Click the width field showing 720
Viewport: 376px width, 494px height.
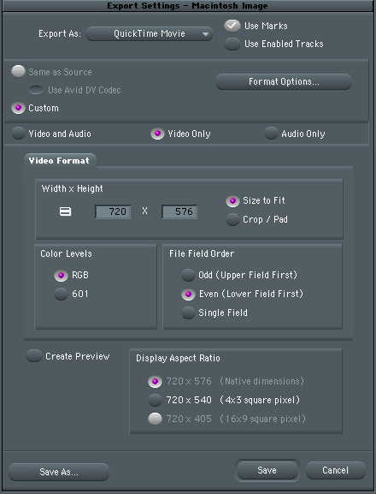pyautogui.click(x=113, y=211)
